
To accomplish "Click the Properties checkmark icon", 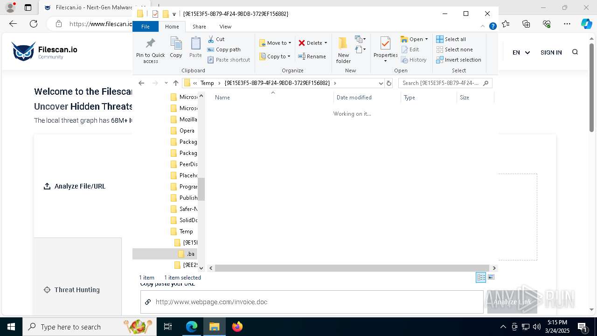I will [385, 44].
